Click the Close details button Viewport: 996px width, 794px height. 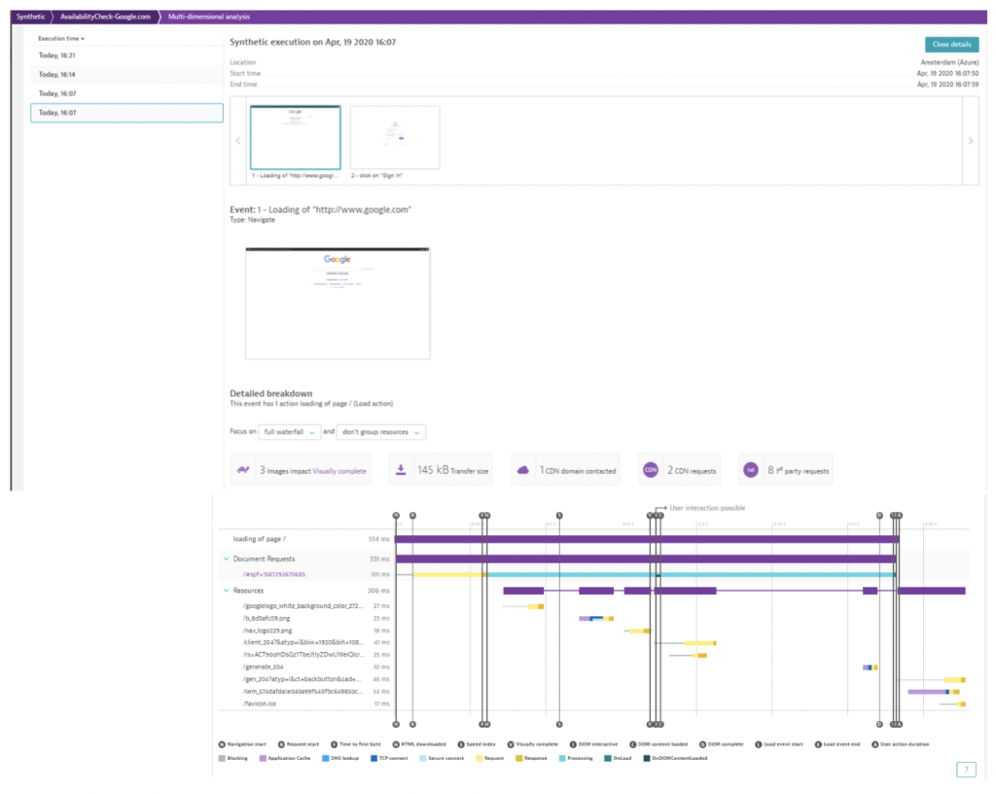pyautogui.click(x=951, y=44)
